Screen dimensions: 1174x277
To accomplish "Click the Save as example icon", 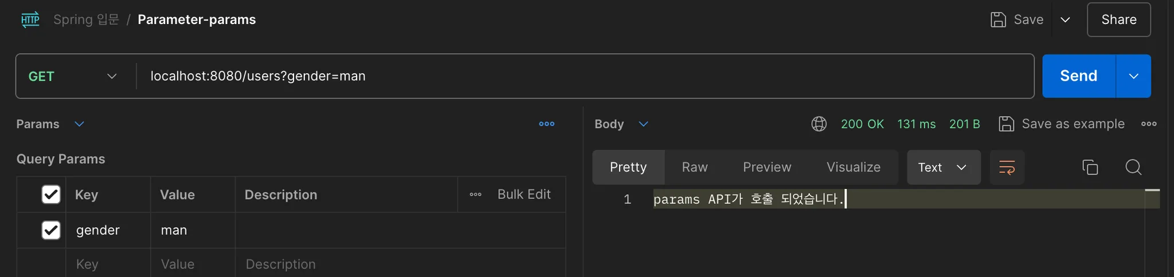I will click(x=1006, y=124).
